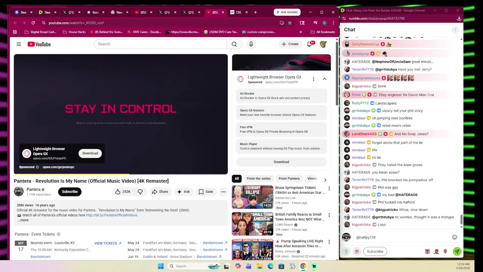The width and height of the screenshot is (483, 272).
Task: Start voice search with the microphone icon
Action: click(x=251, y=44)
